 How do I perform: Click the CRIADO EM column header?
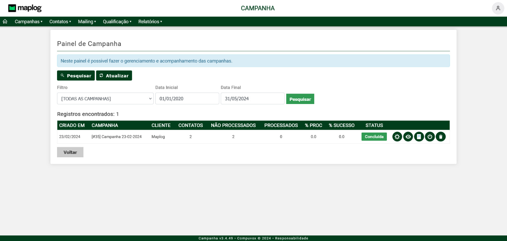72,125
